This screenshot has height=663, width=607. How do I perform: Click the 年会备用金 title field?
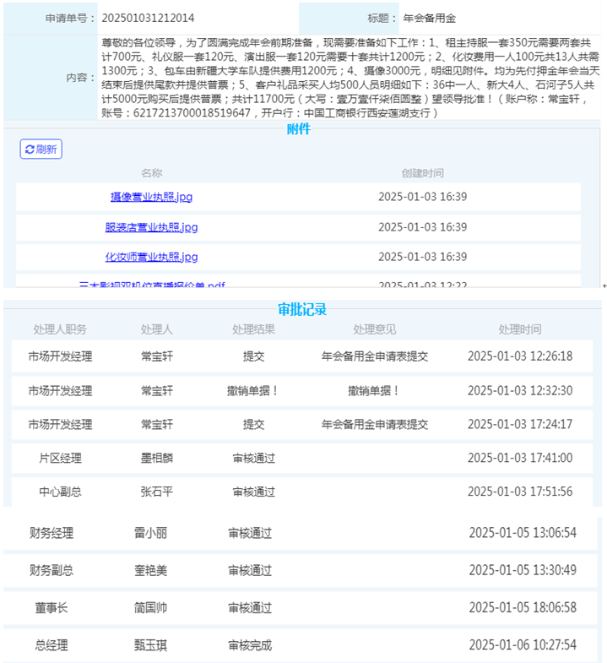point(431,18)
